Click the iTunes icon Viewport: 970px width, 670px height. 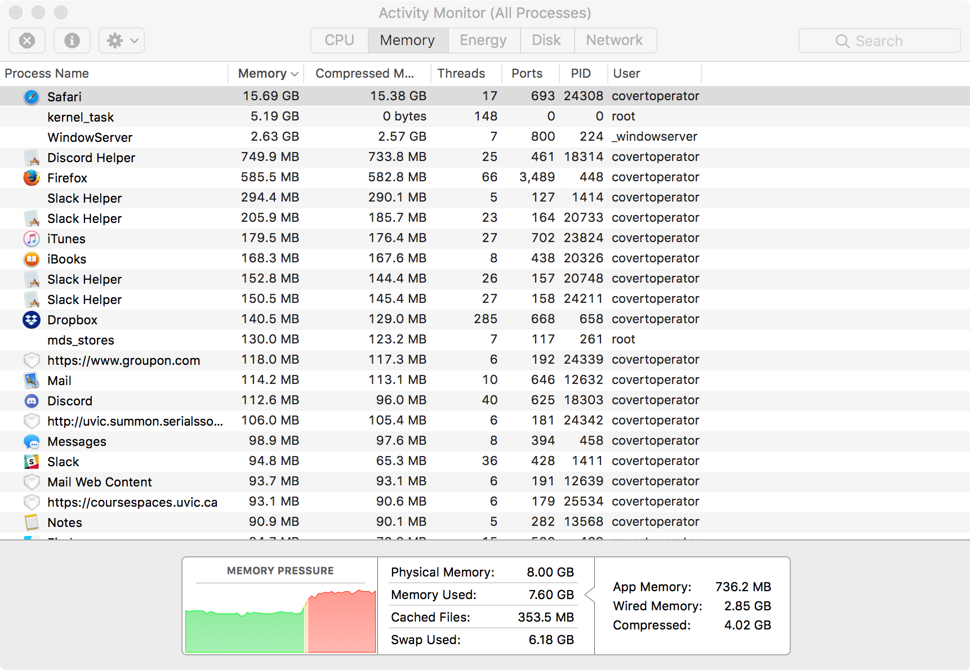click(31, 238)
